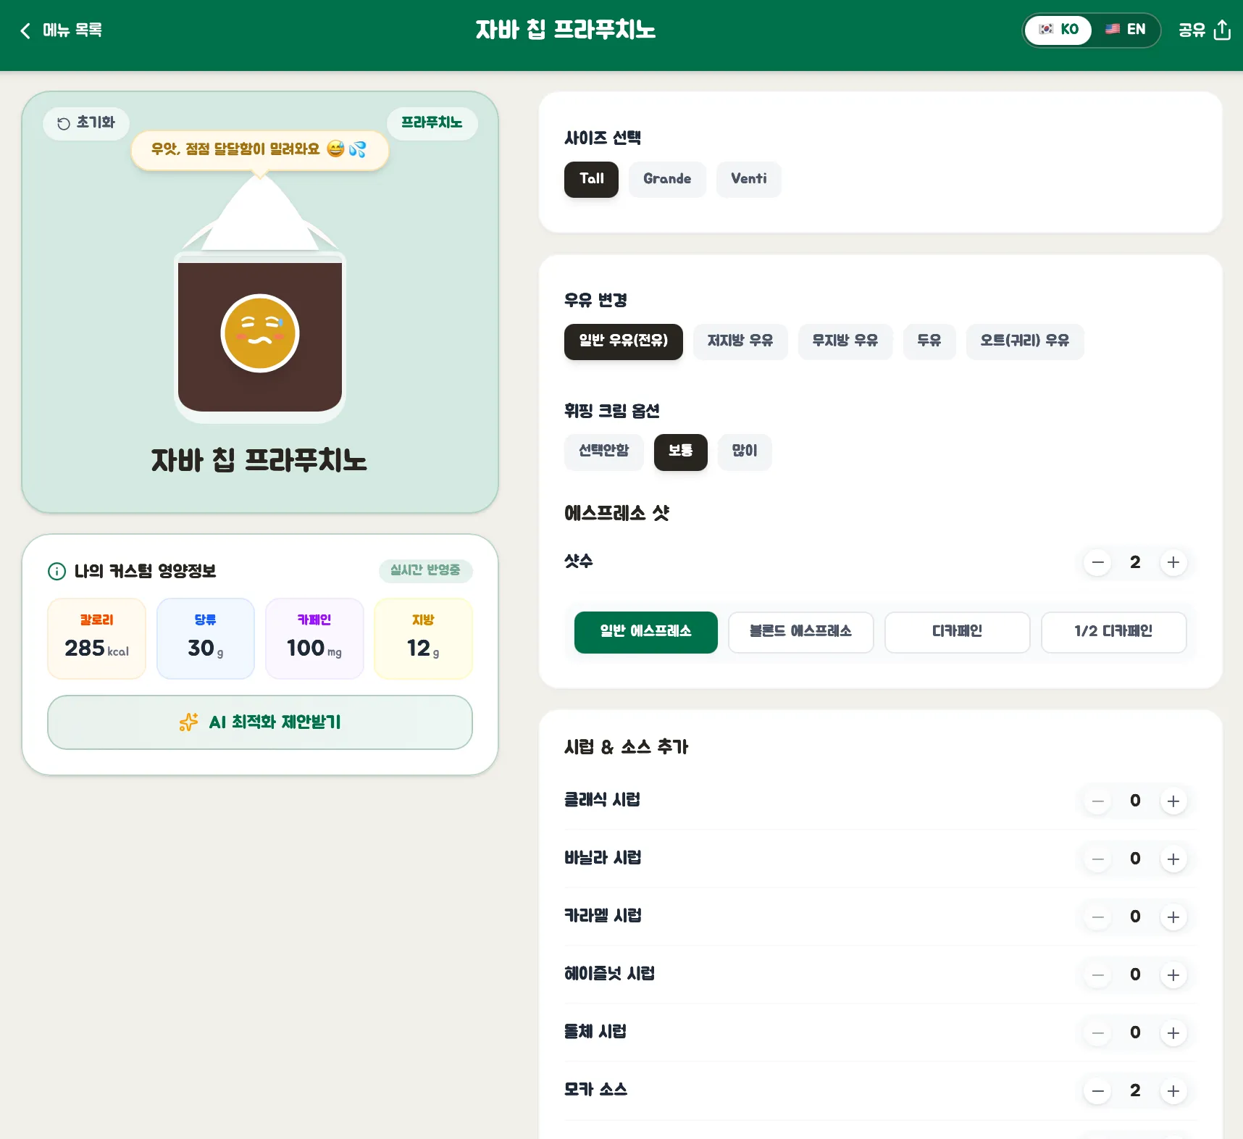
Task: Click the 카페인 100 mg card
Action: click(x=314, y=639)
